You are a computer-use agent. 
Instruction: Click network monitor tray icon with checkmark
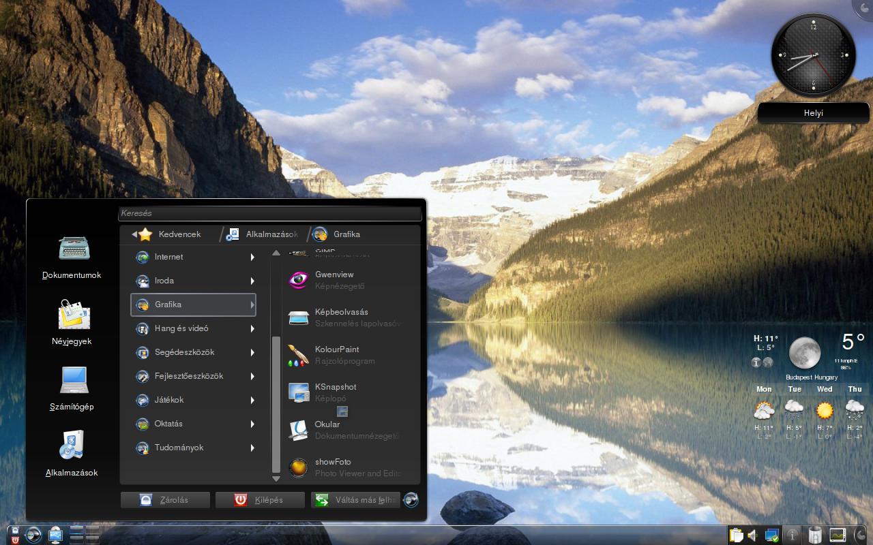point(772,535)
